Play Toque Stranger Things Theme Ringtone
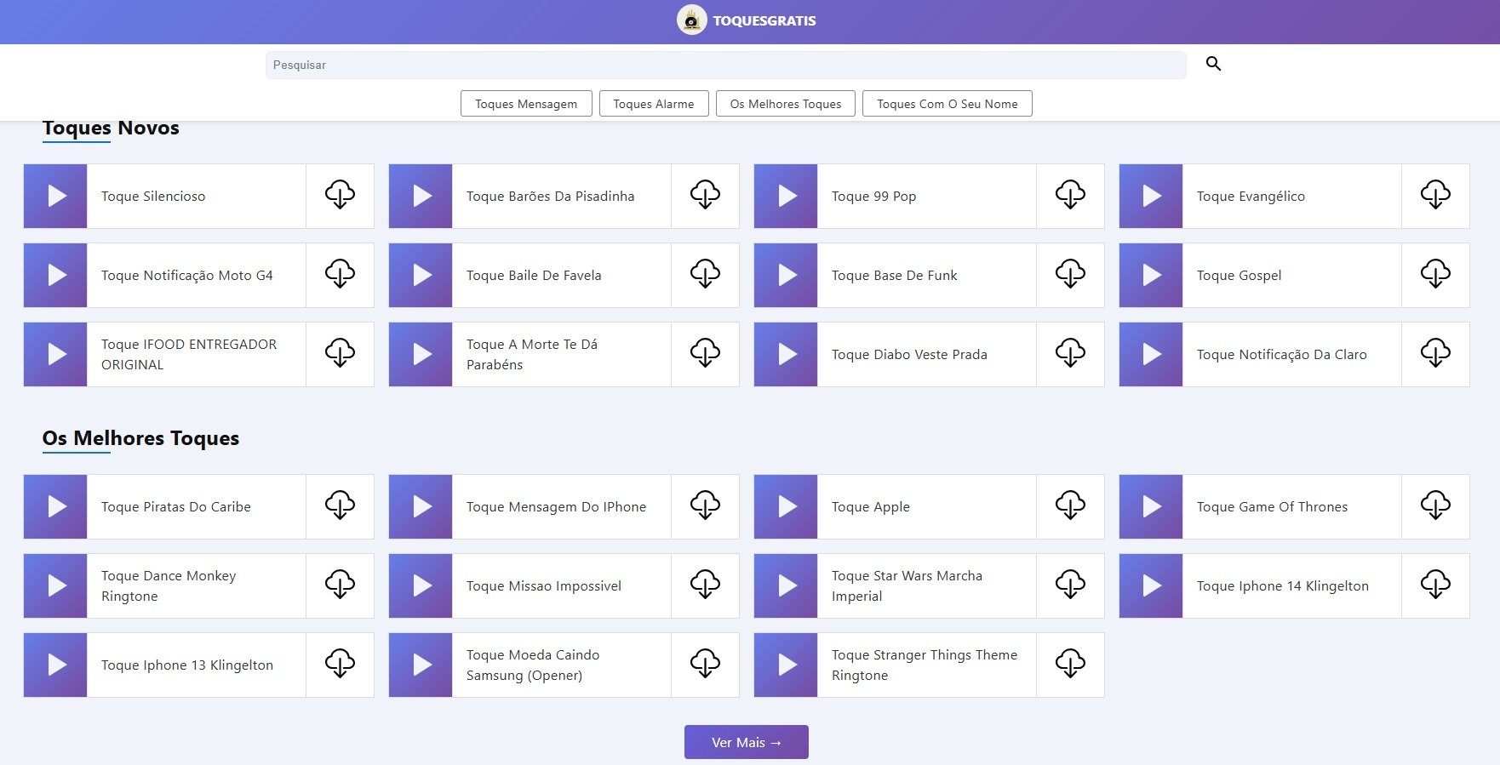This screenshot has height=765, width=1500. point(786,665)
